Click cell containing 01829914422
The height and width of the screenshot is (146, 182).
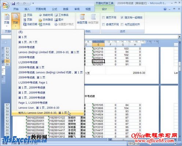pyautogui.click(x=57, y=121)
